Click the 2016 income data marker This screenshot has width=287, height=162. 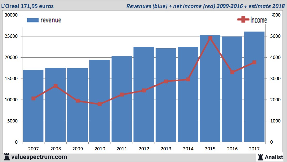tap(232, 72)
